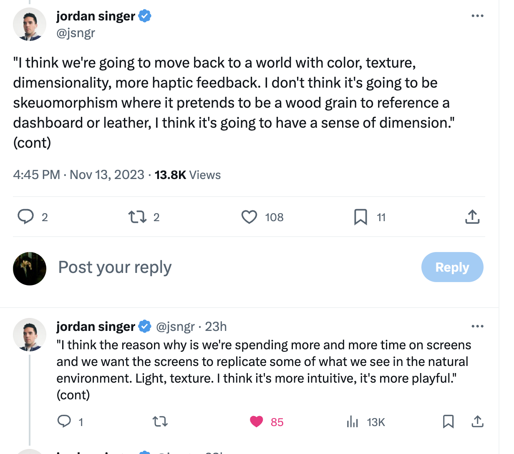Screen dimensions: 514x454
Task: Share the main tweet
Action: click(x=472, y=217)
